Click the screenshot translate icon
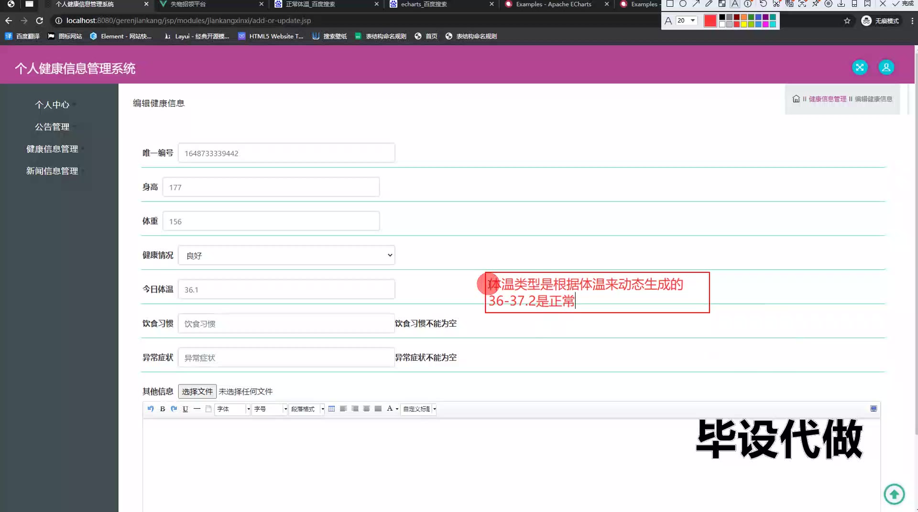The height and width of the screenshot is (512, 918). click(x=789, y=3)
